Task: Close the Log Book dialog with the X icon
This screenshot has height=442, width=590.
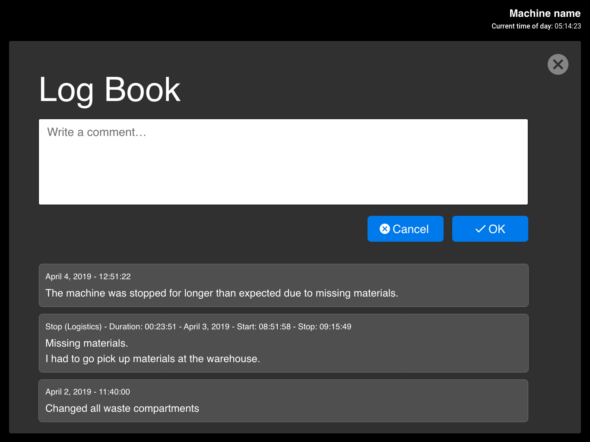Action: pyautogui.click(x=558, y=64)
